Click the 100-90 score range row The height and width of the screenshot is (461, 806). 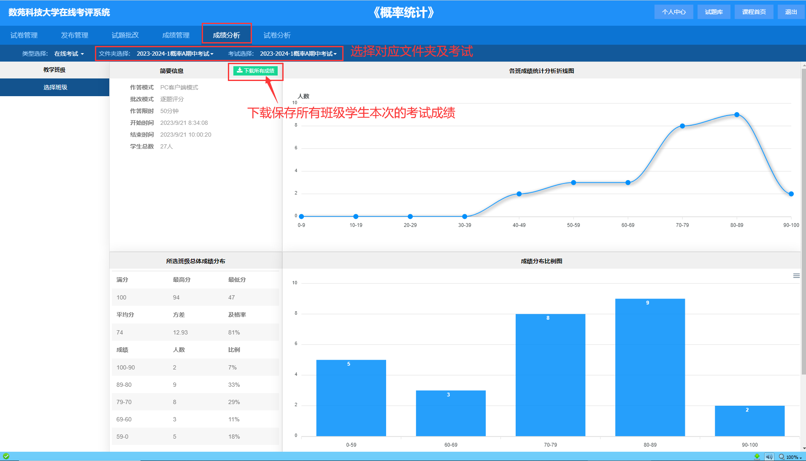click(x=195, y=367)
